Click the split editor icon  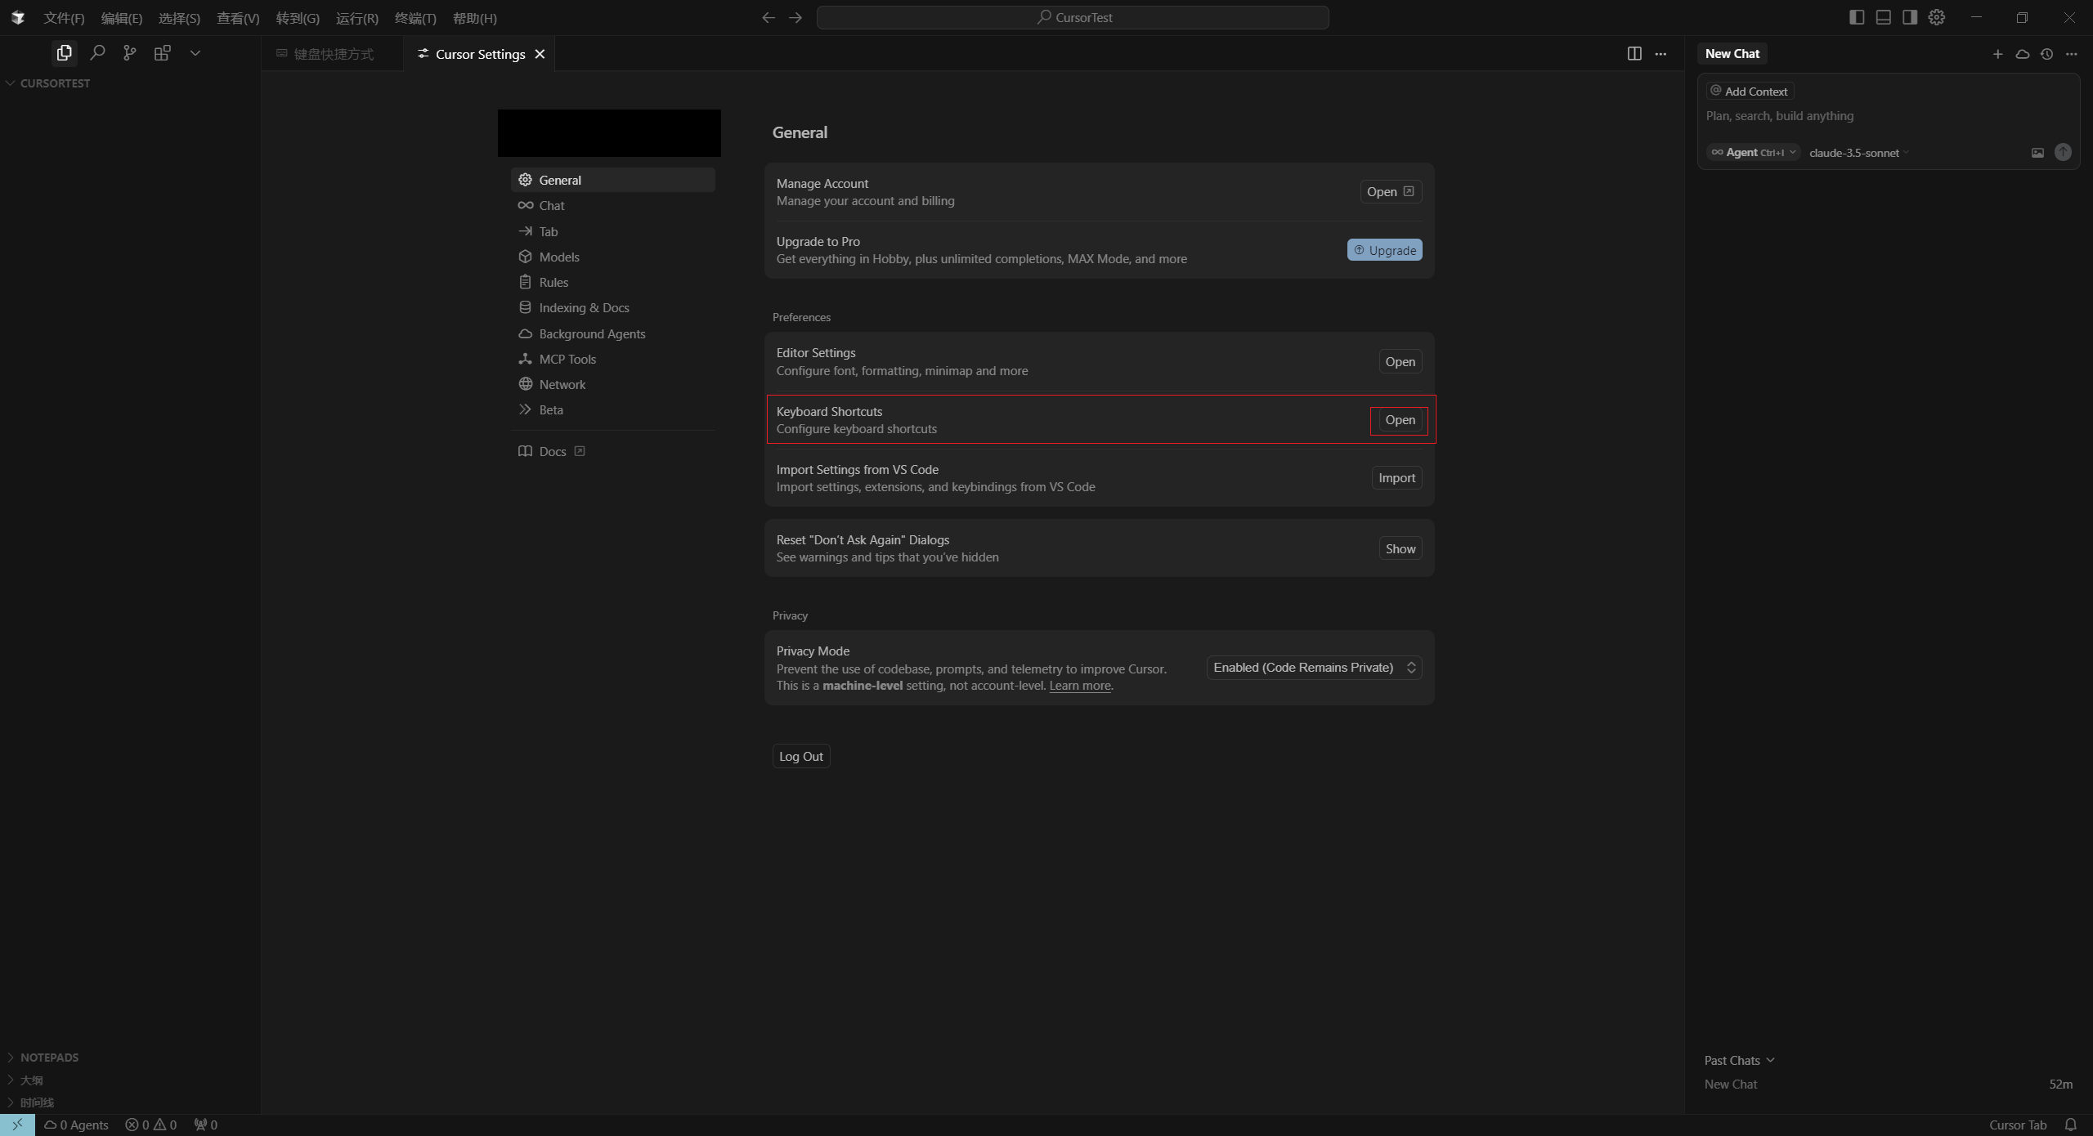[1634, 54]
